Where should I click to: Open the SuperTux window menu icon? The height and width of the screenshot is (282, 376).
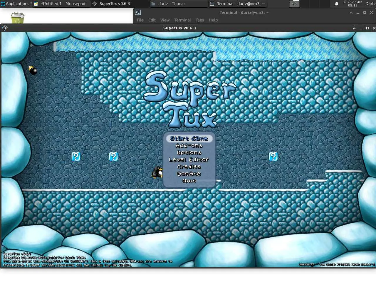tap(5, 28)
